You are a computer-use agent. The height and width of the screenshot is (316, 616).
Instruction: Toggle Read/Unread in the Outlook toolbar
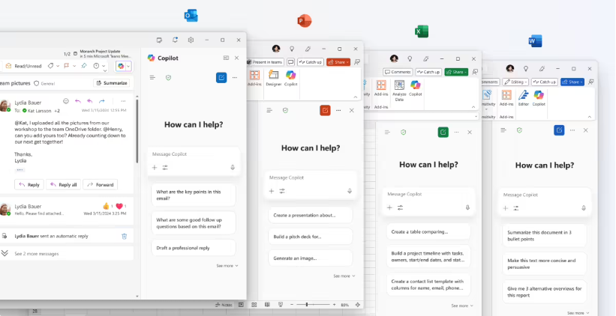click(x=23, y=66)
